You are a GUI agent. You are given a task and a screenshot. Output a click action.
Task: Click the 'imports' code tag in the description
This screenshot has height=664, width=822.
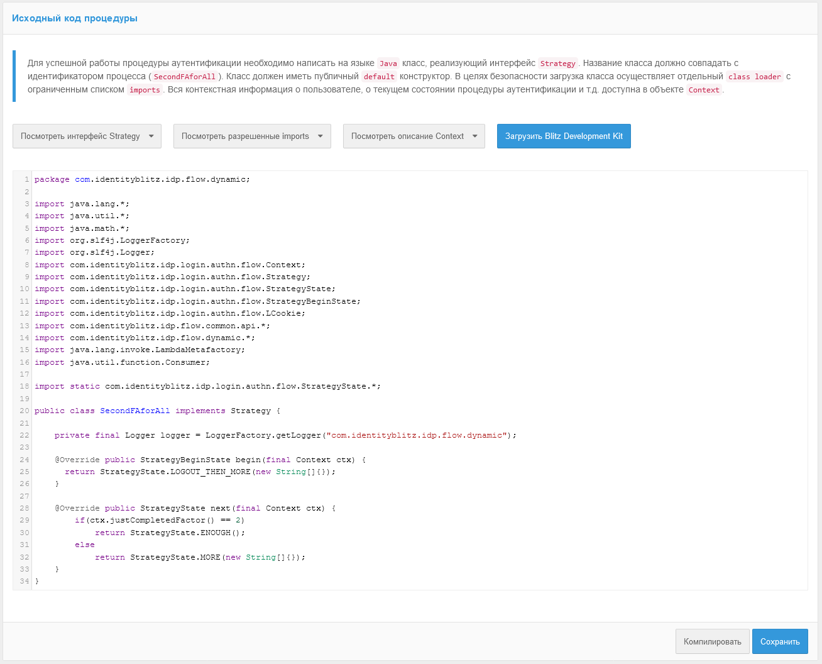pos(145,90)
